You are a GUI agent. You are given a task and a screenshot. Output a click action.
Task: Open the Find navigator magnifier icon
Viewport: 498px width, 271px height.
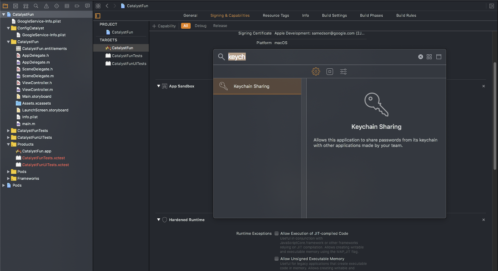(x=36, y=6)
